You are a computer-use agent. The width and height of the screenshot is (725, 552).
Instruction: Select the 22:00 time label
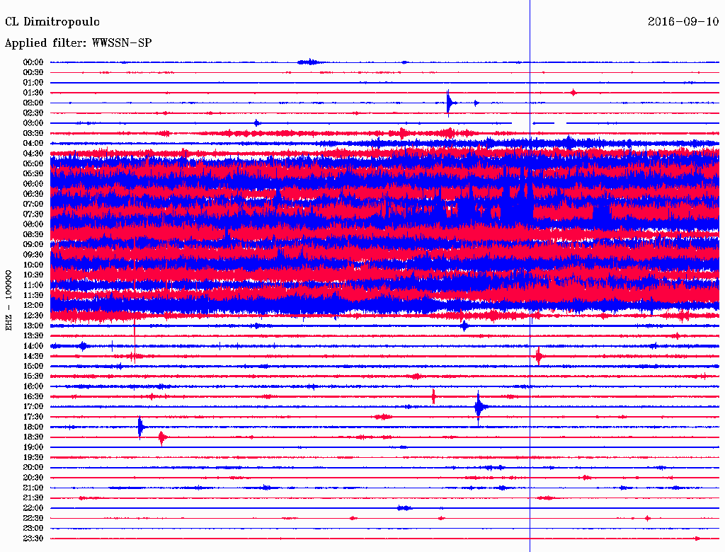(x=33, y=508)
